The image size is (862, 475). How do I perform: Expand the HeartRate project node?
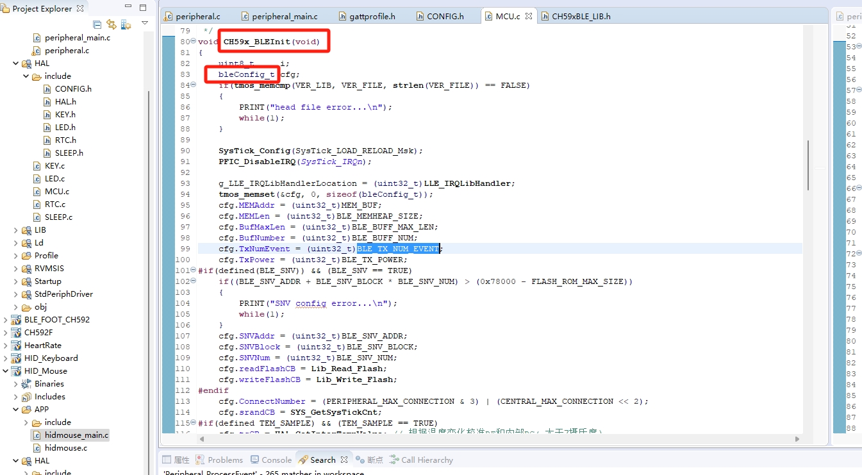coord(6,346)
